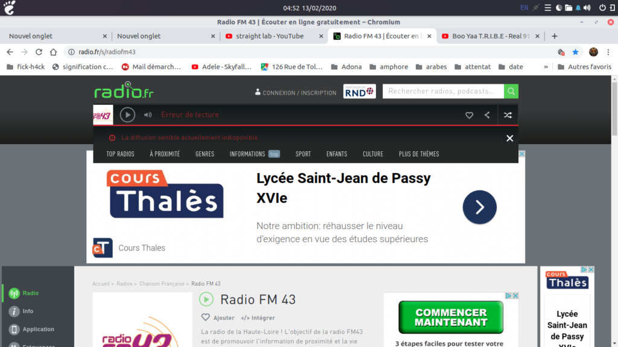
Task: Show more bookmarks with chevron
Action: click(x=546, y=67)
